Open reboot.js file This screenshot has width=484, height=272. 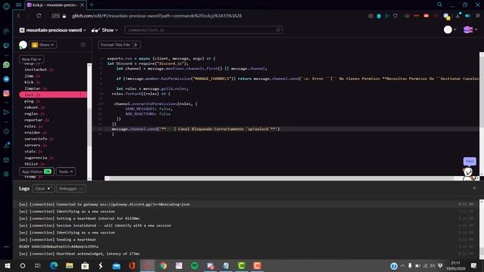35,107
